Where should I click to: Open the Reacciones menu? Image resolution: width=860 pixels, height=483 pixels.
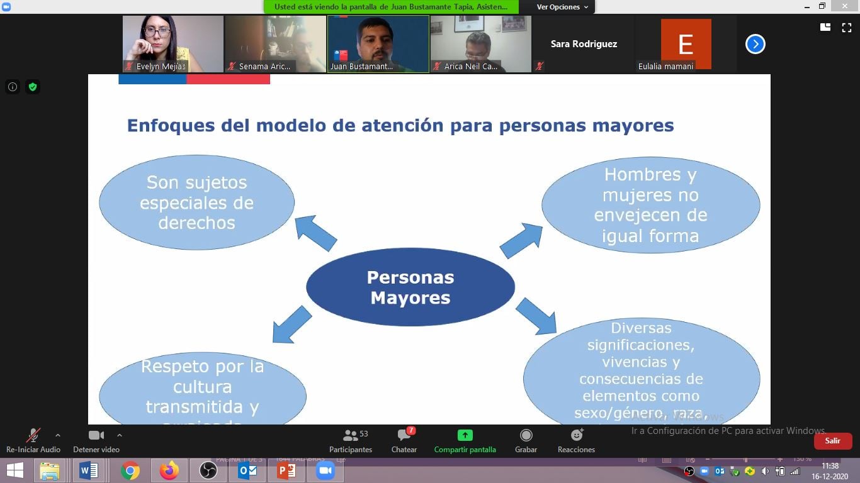pos(576,440)
